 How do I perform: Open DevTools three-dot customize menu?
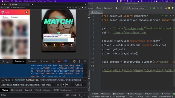pyautogui.click(x=80, y=62)
